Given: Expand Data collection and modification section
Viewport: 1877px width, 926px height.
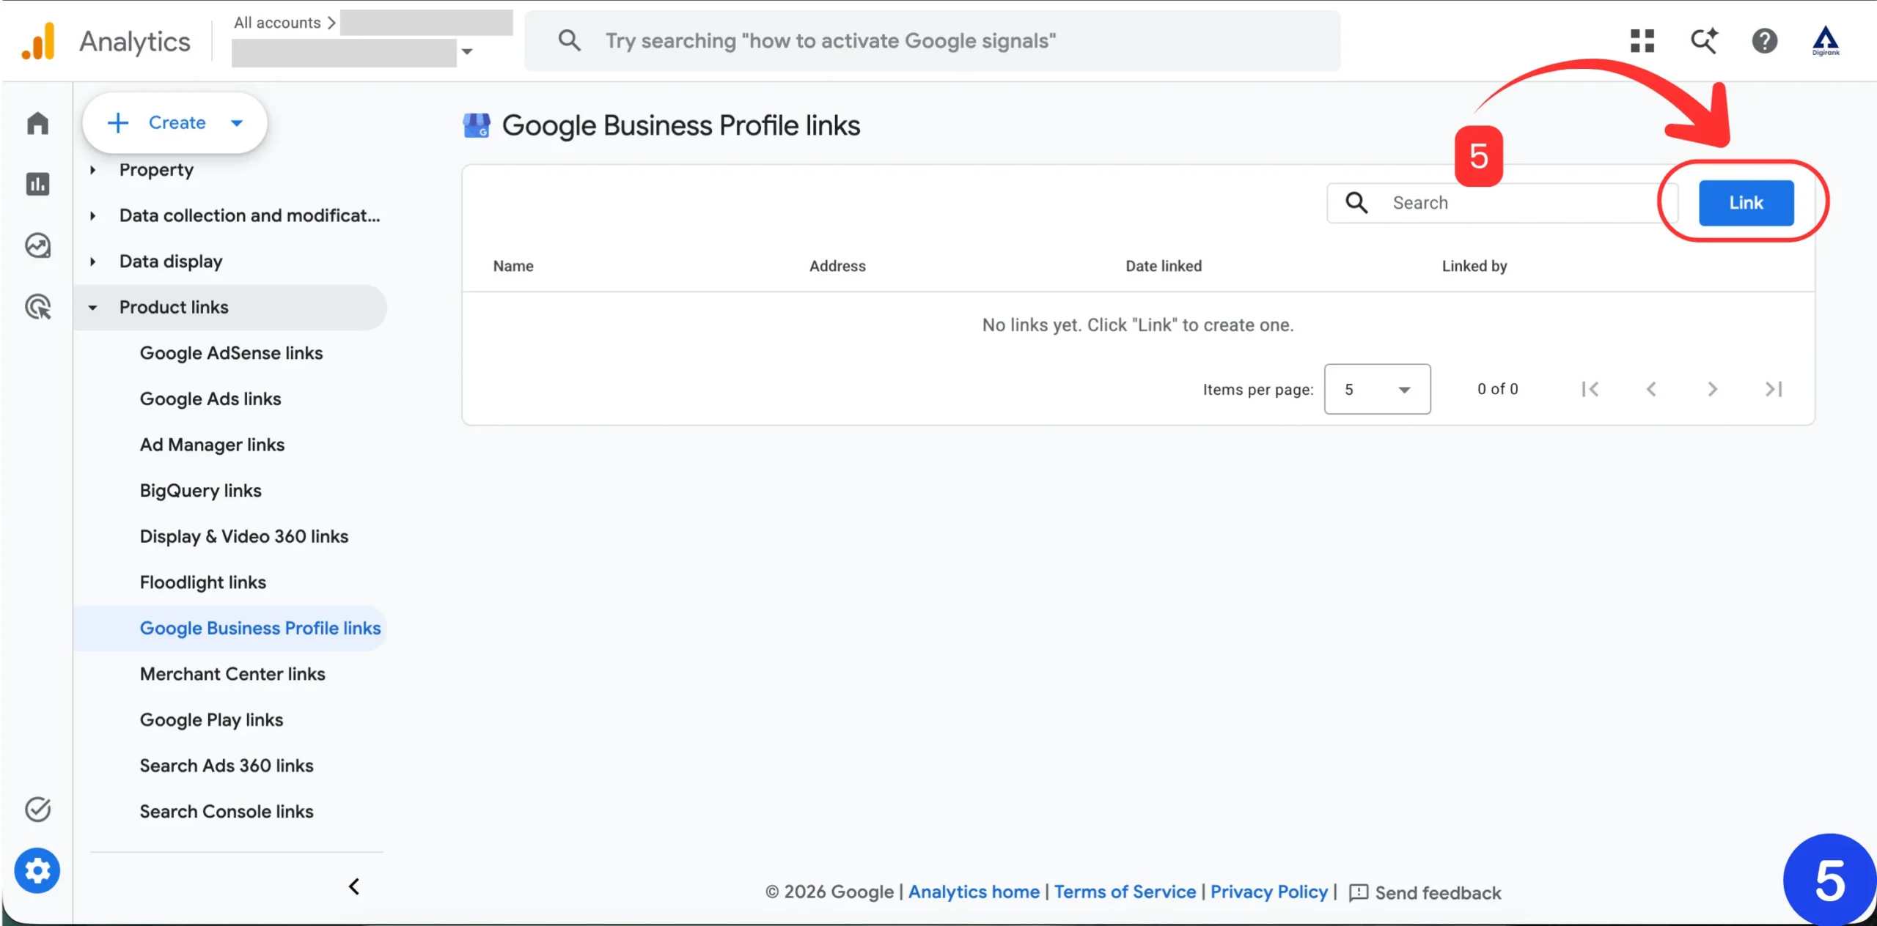Looking at the screenshot, I should coord(249,215).
